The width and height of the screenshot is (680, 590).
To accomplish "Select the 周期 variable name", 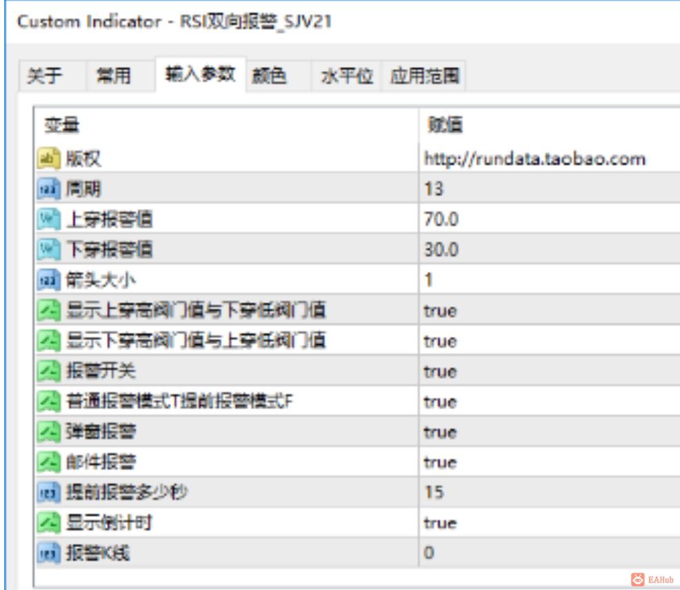I will 83,189.
